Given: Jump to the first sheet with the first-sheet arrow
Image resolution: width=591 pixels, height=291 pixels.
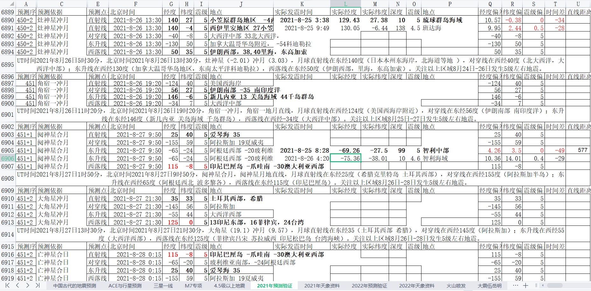Looking at the screenshot, I should pyautogui.click(x=8, y=286).
